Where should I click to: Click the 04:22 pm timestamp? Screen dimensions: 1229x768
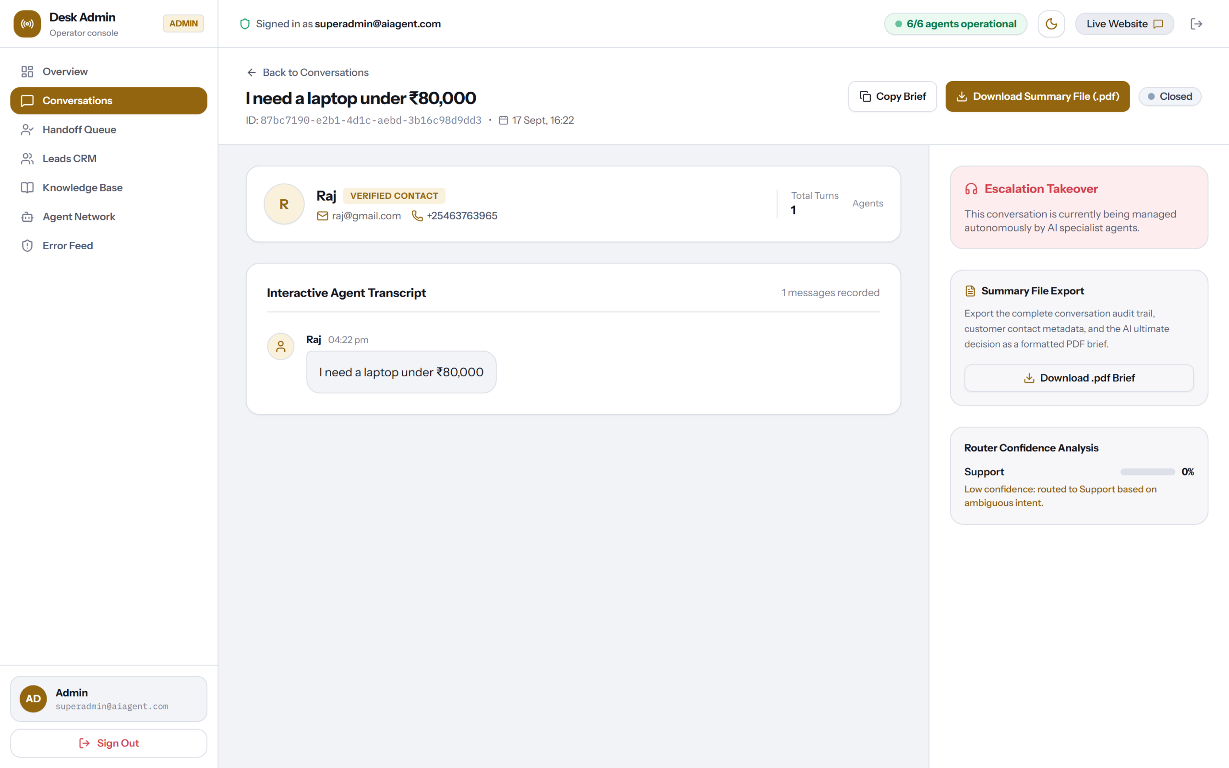[x=348, y=340]
